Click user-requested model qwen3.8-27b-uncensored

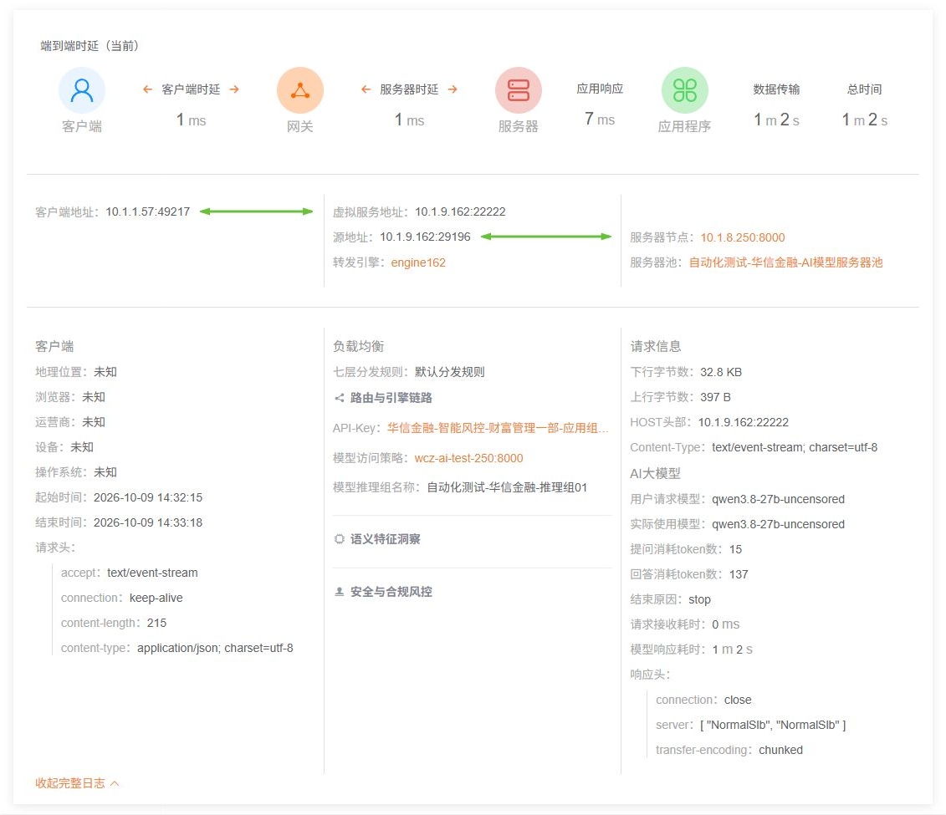(x=778, y=499)
